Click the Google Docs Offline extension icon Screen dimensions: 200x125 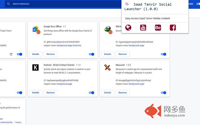click(x=36, y=30)
